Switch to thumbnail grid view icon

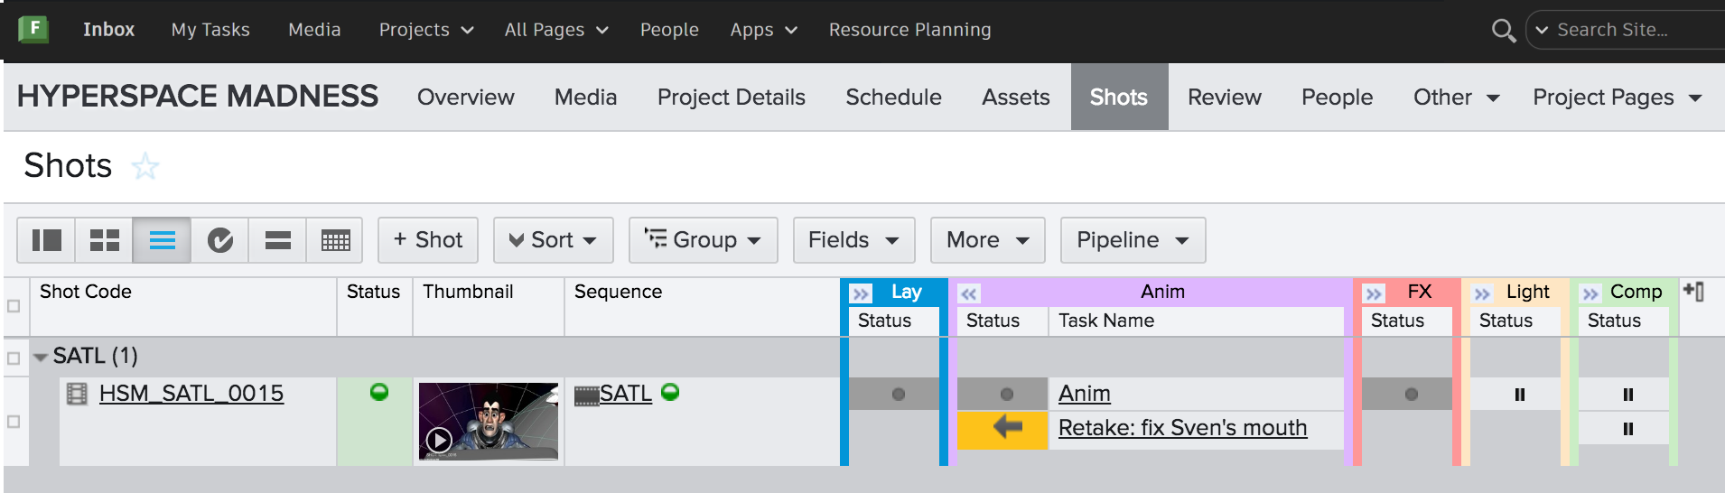[x=104, y=240]
